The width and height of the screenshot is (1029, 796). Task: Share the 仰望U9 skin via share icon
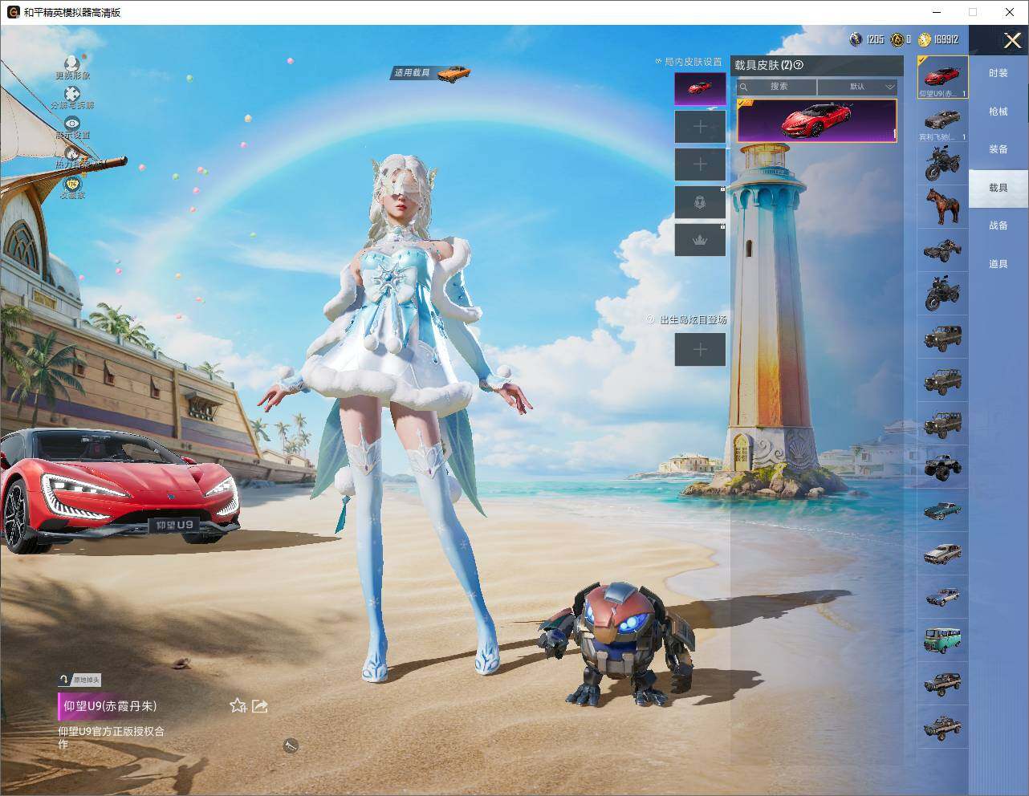tap(260, 705)
